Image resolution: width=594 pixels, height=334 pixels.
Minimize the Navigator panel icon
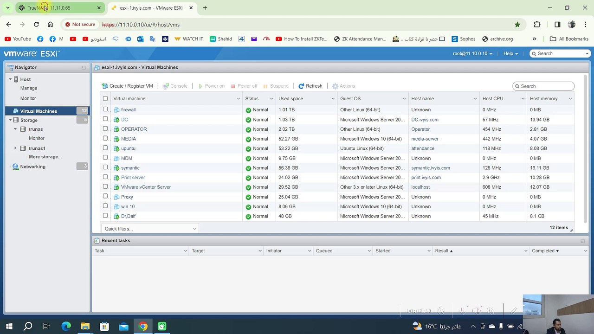(84, 68)
